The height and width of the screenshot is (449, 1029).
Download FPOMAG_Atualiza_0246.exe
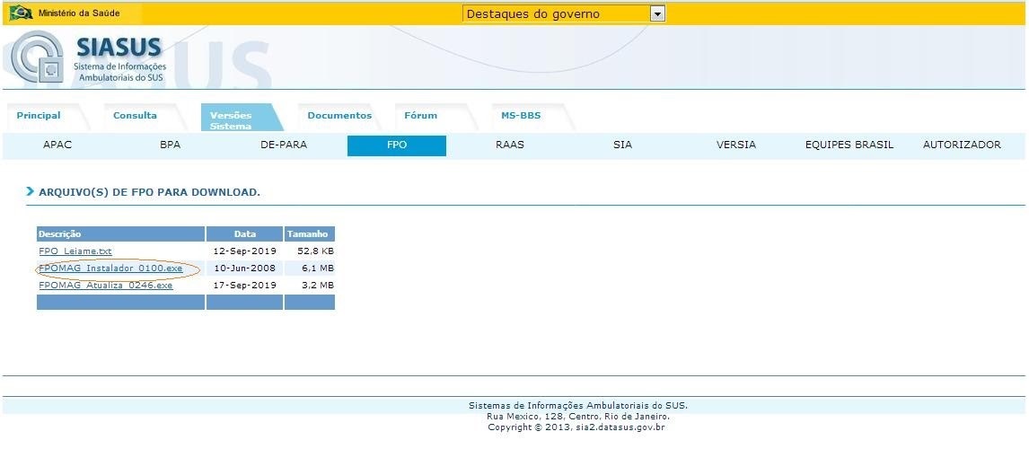[106, 286]
